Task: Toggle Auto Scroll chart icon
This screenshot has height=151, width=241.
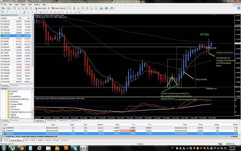Action: 92,8
